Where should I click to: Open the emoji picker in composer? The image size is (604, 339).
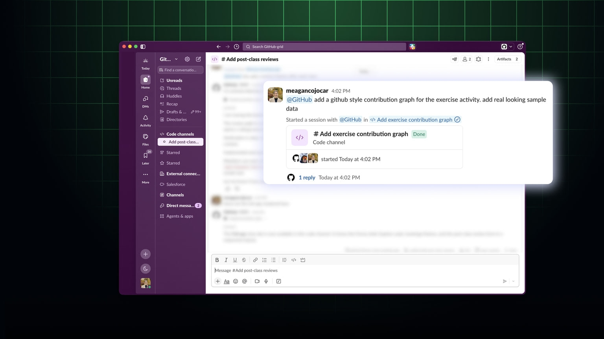[x=236, y=281]
